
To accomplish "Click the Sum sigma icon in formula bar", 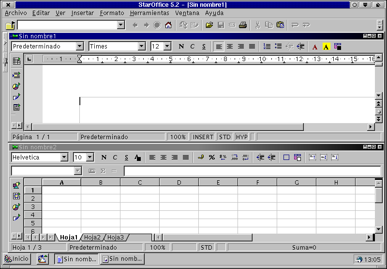I will [103, 171].
